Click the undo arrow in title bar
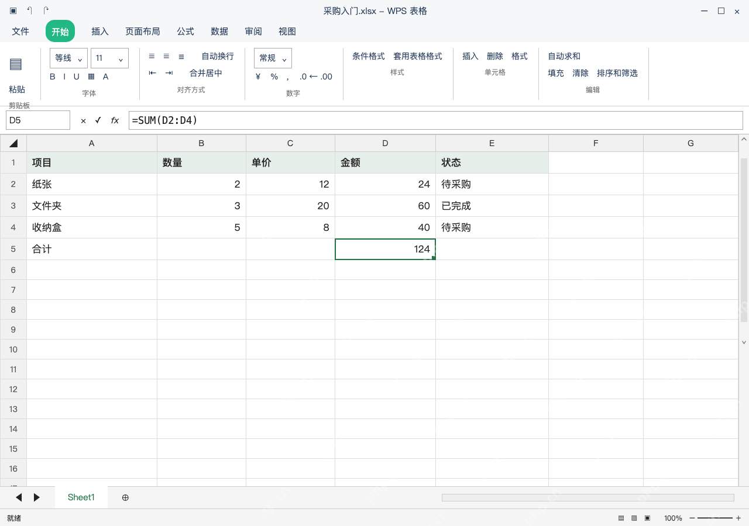 pyautogui.click(x=30, y=11)
